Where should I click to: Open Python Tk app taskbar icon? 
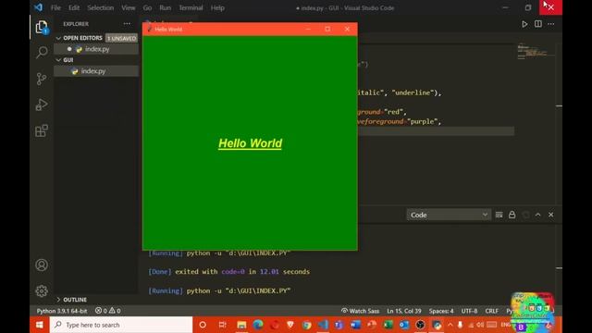(437, 325)
